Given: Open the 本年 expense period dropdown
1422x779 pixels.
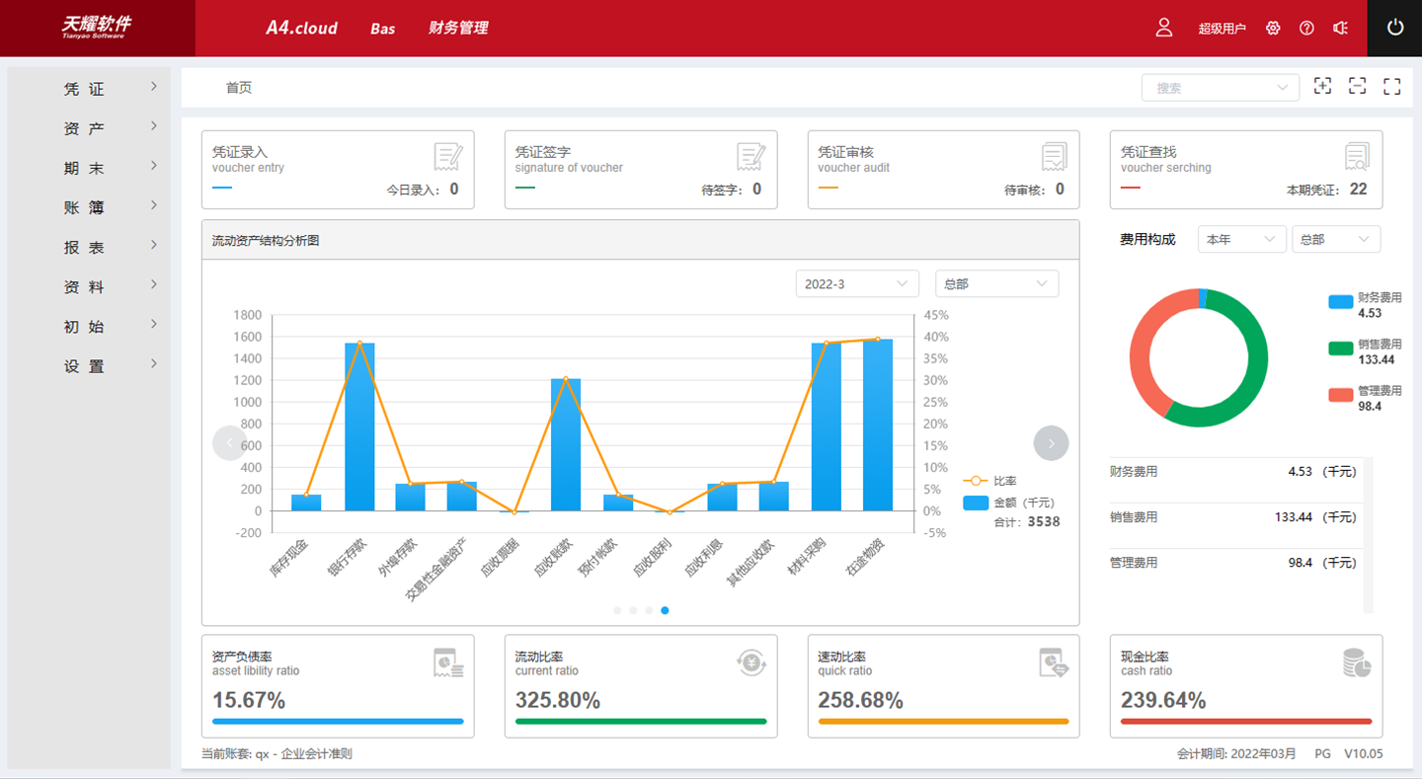Looking at the screenshot, I should [1240, 240].
